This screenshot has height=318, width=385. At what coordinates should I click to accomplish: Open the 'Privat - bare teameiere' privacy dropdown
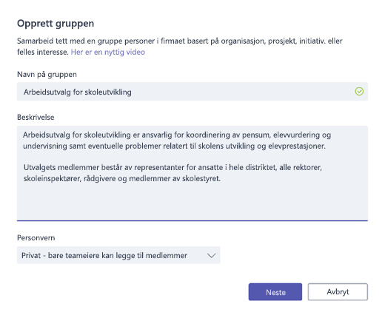click(118, 255)
